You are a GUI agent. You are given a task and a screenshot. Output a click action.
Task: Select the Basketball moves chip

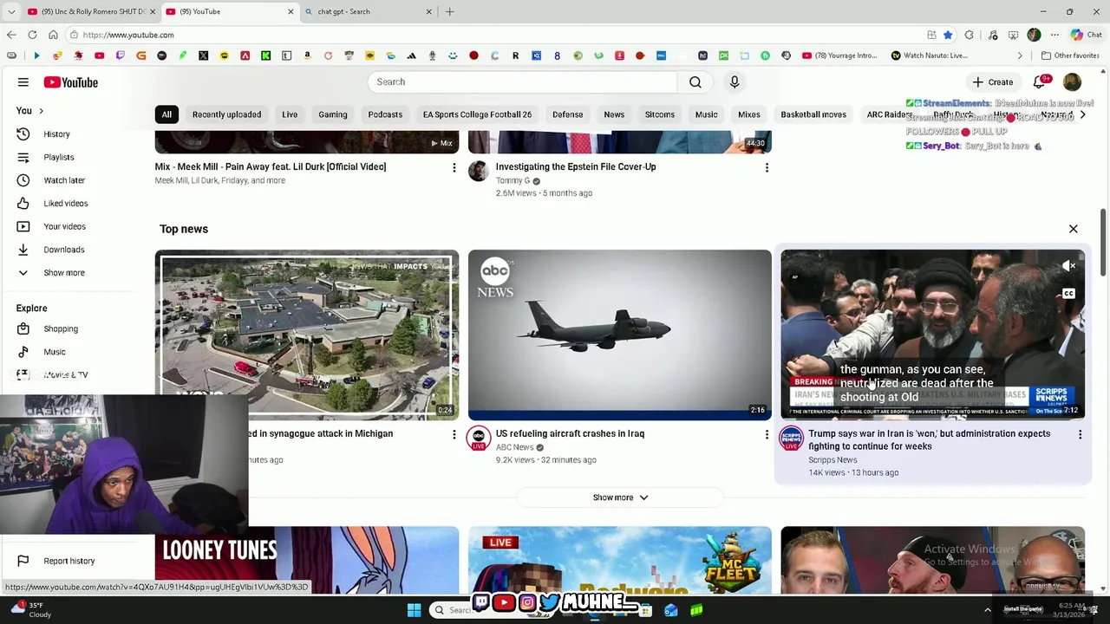click(x=813, y=114)
